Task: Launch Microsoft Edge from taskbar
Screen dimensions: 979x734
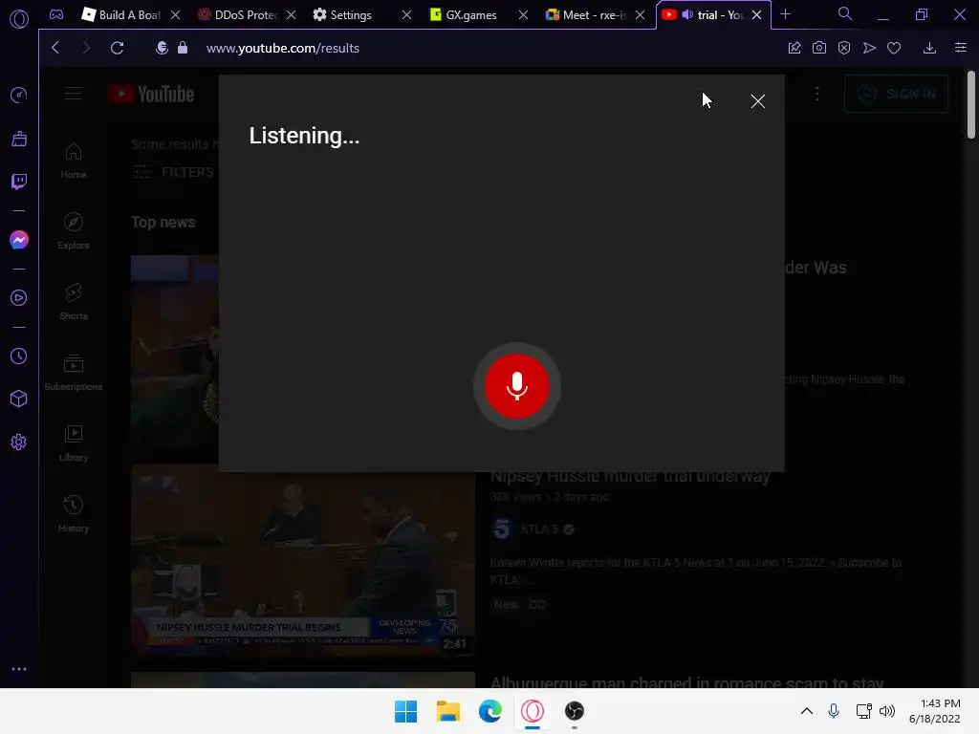Action: click(490, 711)
